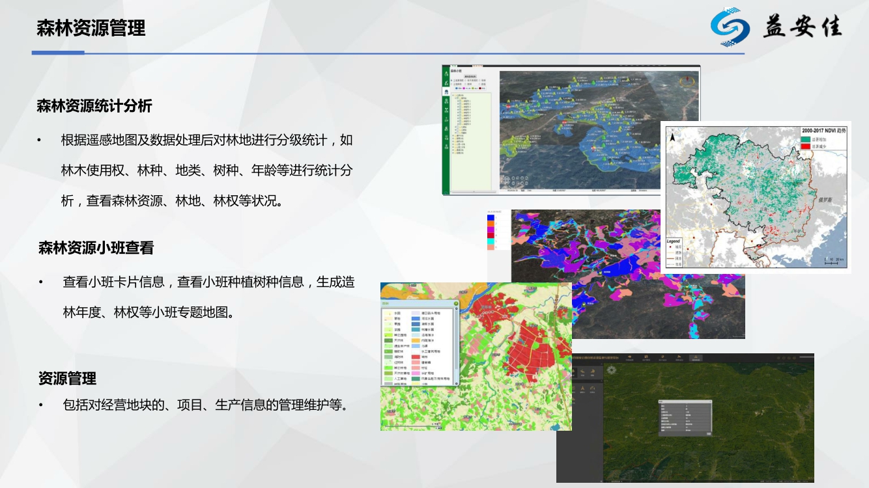Viewport: 869px width, 488px height.
Task: Click the 森林资源管理 slide title
Action: pyautogui.click(x=91, y=28)
